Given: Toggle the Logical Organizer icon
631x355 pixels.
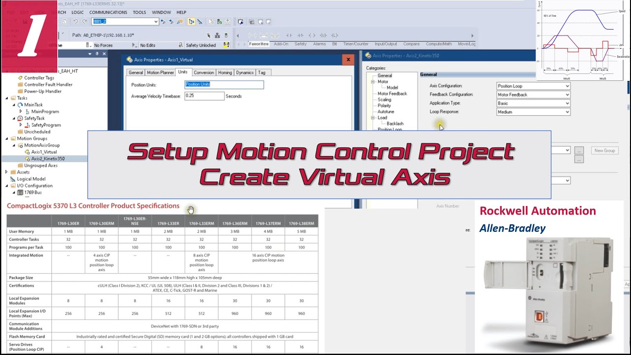Looking at the screenshot, I should coord(199,22).
